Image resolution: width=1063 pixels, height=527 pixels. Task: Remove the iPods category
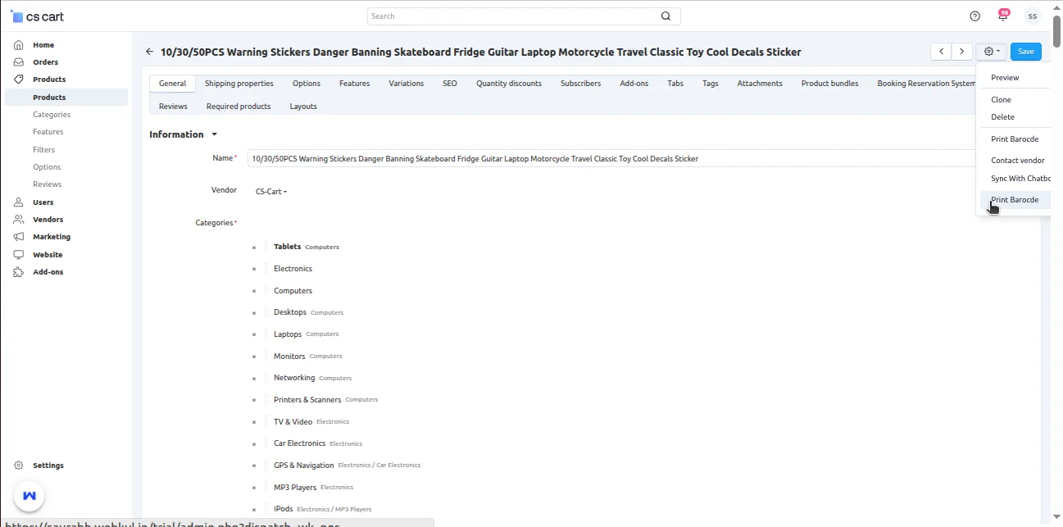(254, 510)
